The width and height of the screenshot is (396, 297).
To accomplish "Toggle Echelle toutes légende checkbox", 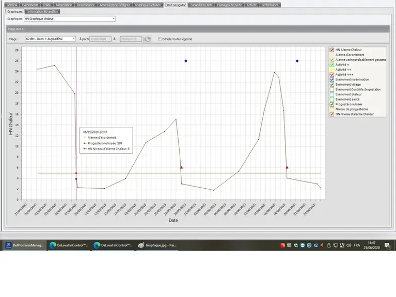I will click(160, 39).
